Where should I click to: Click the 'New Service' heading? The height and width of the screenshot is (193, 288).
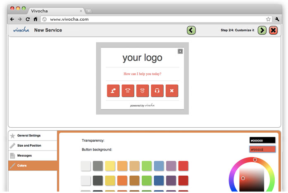coord(48,30)
